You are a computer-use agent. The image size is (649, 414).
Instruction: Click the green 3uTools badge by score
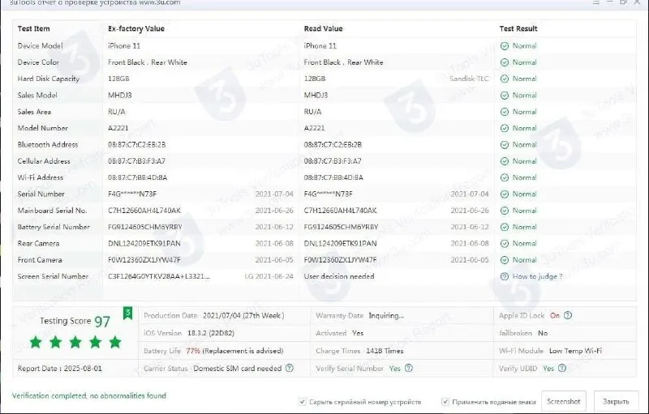click(x=128, y=314)
